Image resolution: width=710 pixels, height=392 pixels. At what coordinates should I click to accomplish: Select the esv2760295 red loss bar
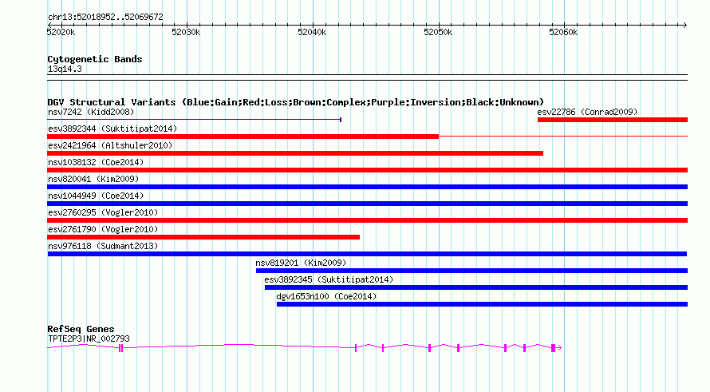pos(367,220)
